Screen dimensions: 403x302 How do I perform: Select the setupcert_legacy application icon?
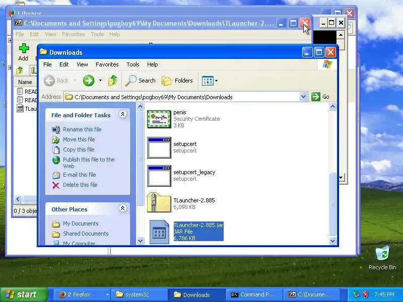[x=159, y=176]
